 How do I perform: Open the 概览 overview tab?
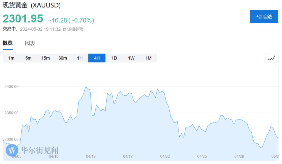(8, 43)
